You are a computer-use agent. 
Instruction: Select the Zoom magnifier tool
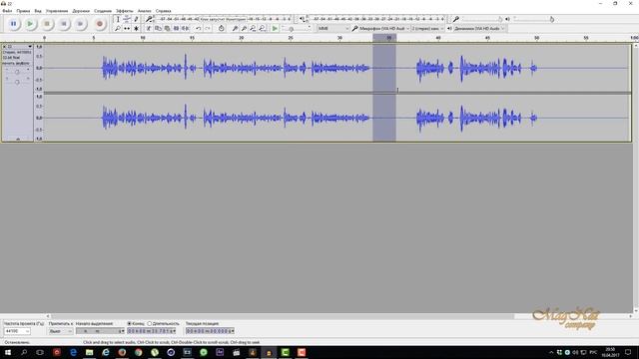point(118,29)
